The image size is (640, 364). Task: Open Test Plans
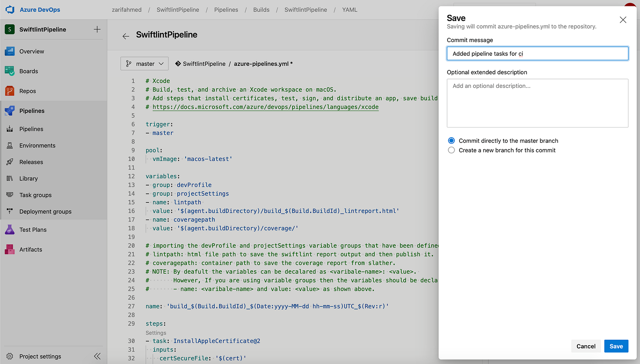(32, 229)
